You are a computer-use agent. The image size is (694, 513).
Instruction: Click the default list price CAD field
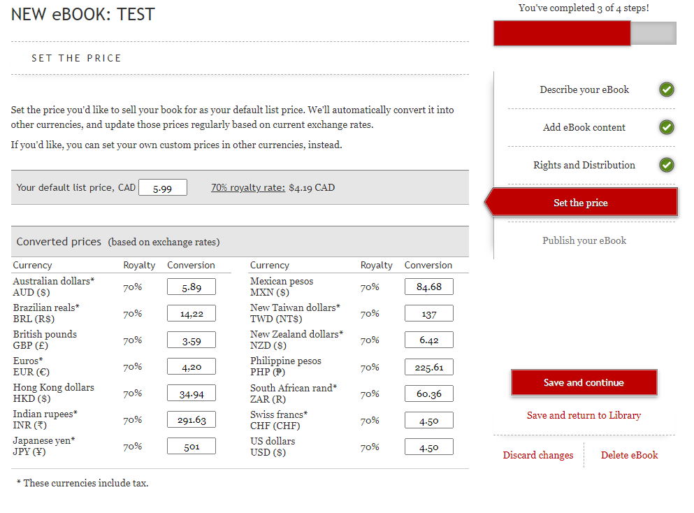click(163, 187)
